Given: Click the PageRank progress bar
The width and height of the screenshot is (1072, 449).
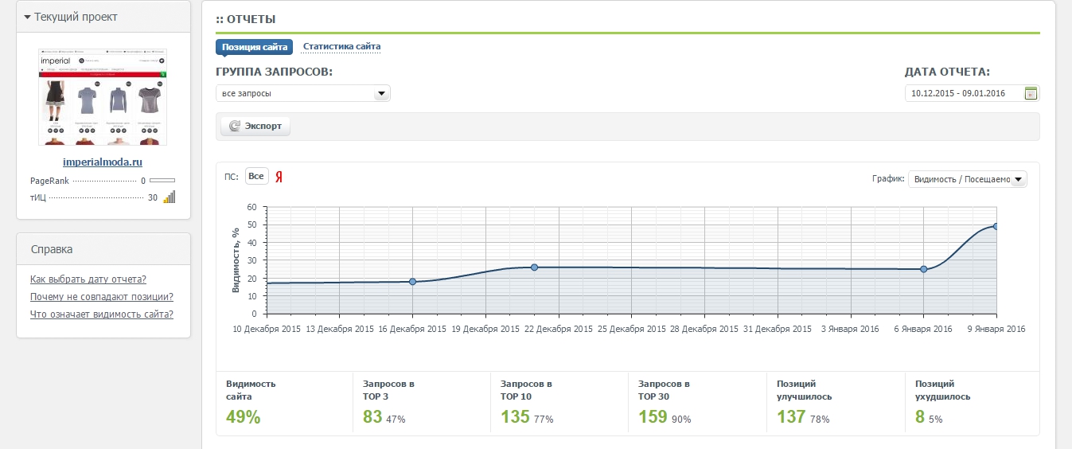Looking at the screenshot, I should coord(162,181).
